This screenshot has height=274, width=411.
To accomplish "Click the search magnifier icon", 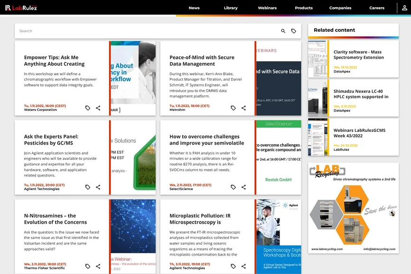I will (283, 31).
